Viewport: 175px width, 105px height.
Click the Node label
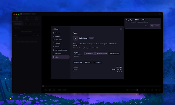75,72
